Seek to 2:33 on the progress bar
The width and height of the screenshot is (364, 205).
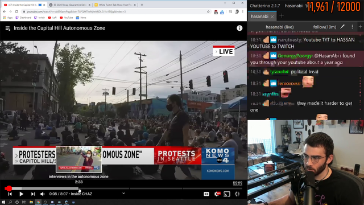coord(79,188)
